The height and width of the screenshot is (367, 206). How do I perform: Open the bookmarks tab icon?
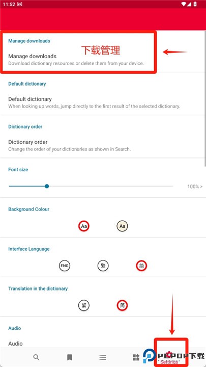tap(69, 357)
